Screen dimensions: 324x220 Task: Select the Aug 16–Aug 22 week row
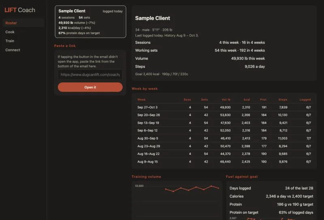(x=224, y=154)
